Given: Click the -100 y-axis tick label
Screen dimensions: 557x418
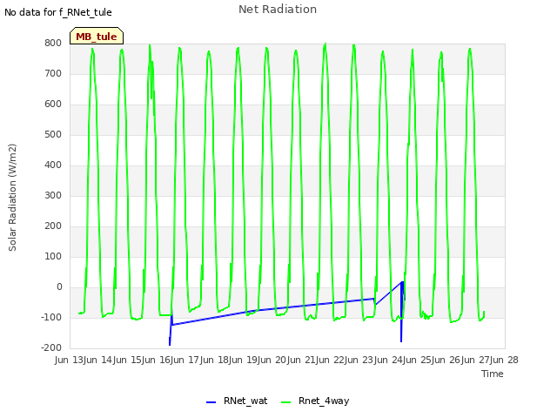Looking at the screenshot, I should 51,317.
